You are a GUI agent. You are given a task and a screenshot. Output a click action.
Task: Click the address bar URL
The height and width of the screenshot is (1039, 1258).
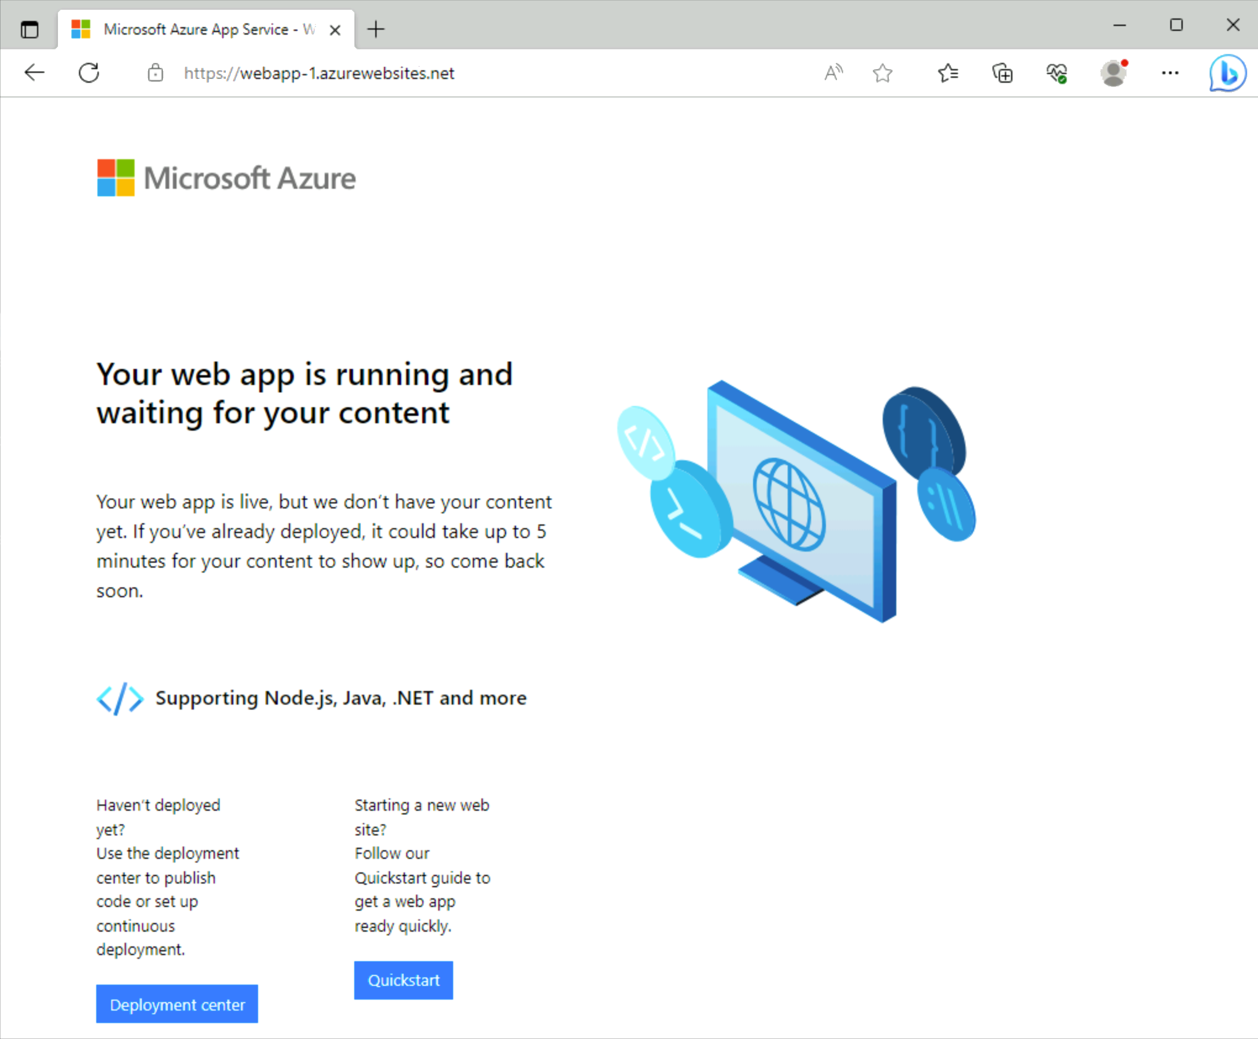point(319,73)
